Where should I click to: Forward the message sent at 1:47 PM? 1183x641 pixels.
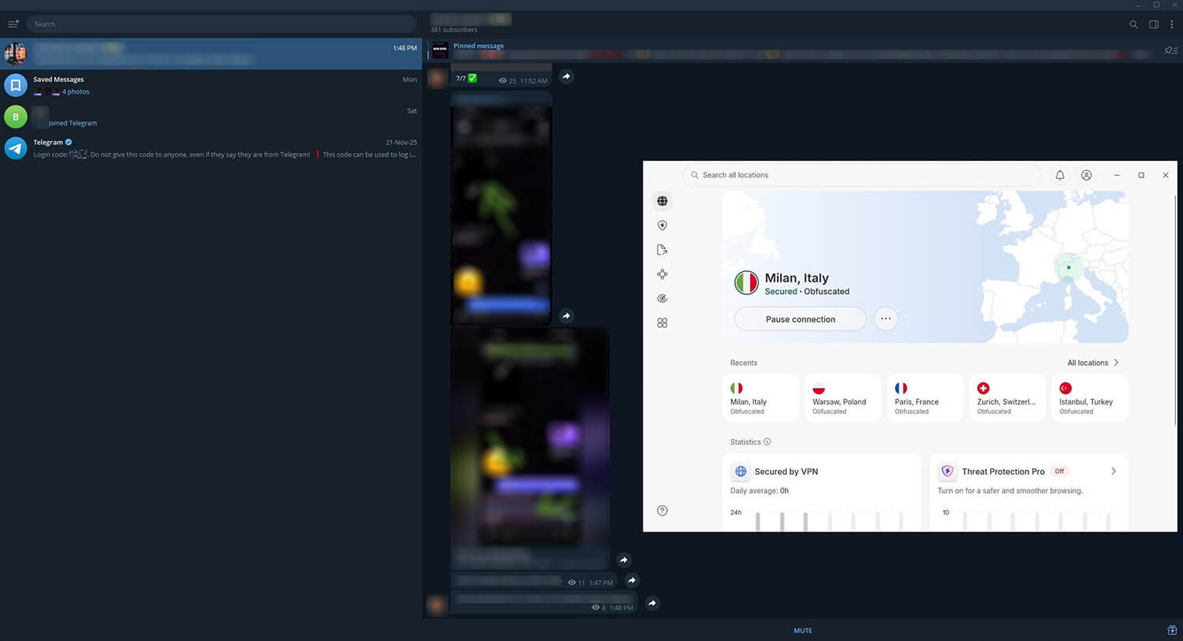[632, 580]
